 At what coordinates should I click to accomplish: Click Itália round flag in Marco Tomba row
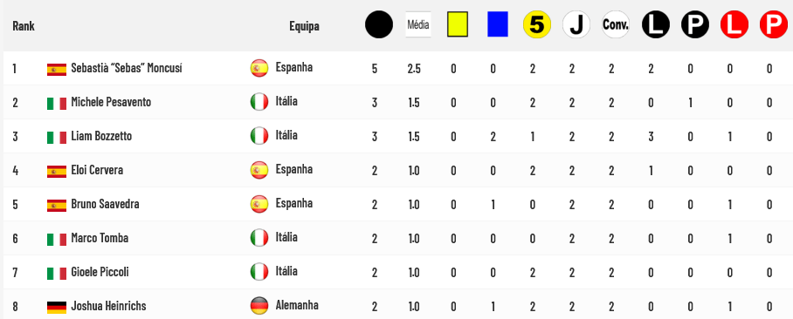[x=259, y=237]
